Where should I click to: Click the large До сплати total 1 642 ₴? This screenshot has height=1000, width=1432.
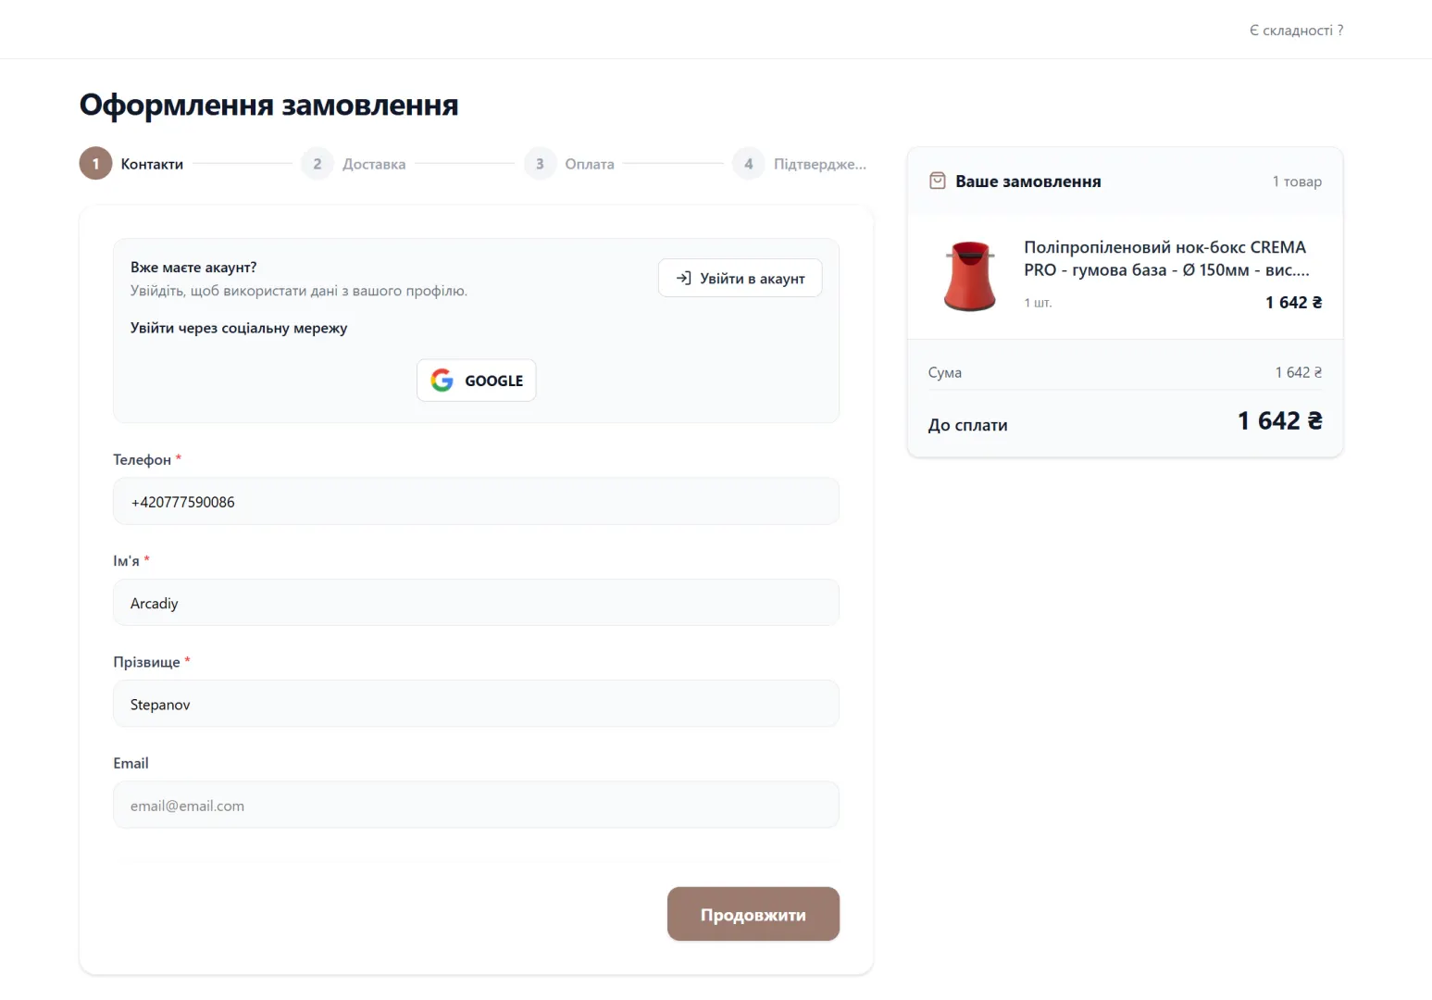1279,421
